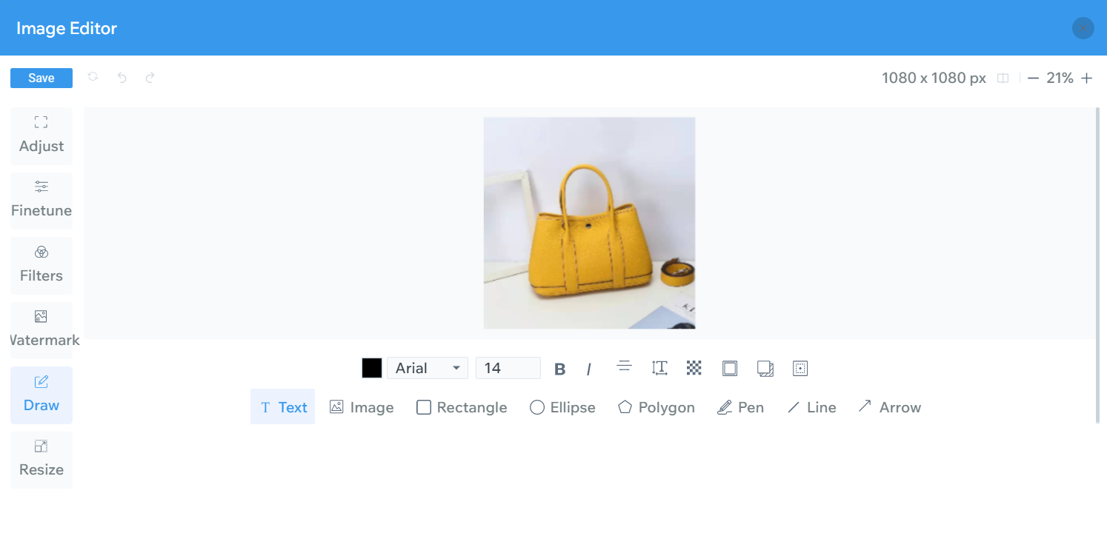The width and height of the screenshot is (1107, 539).
Task: Open the transparency checkerboard option
Action: pos(694,368)
